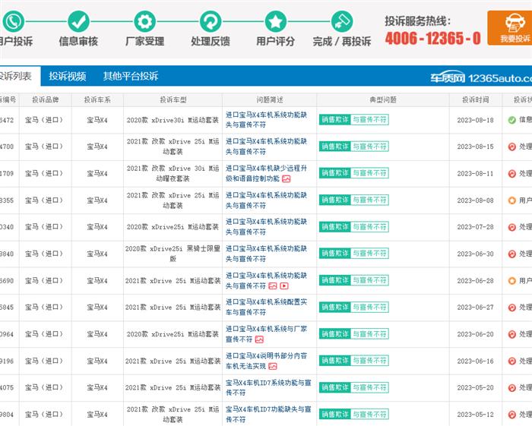Click the 与宣传不符 tag in the 2023-05-20 row
Viewport: 532px width, 426px height.
[369, 387]
